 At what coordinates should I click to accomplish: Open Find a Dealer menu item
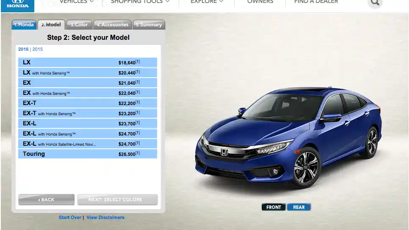click(x=316, y=2)
